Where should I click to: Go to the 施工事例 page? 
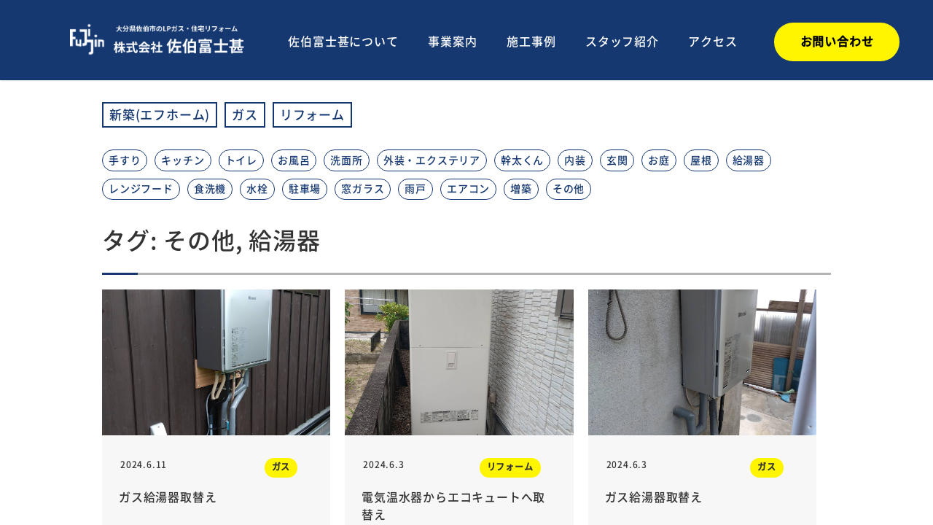tap(531, 42)
